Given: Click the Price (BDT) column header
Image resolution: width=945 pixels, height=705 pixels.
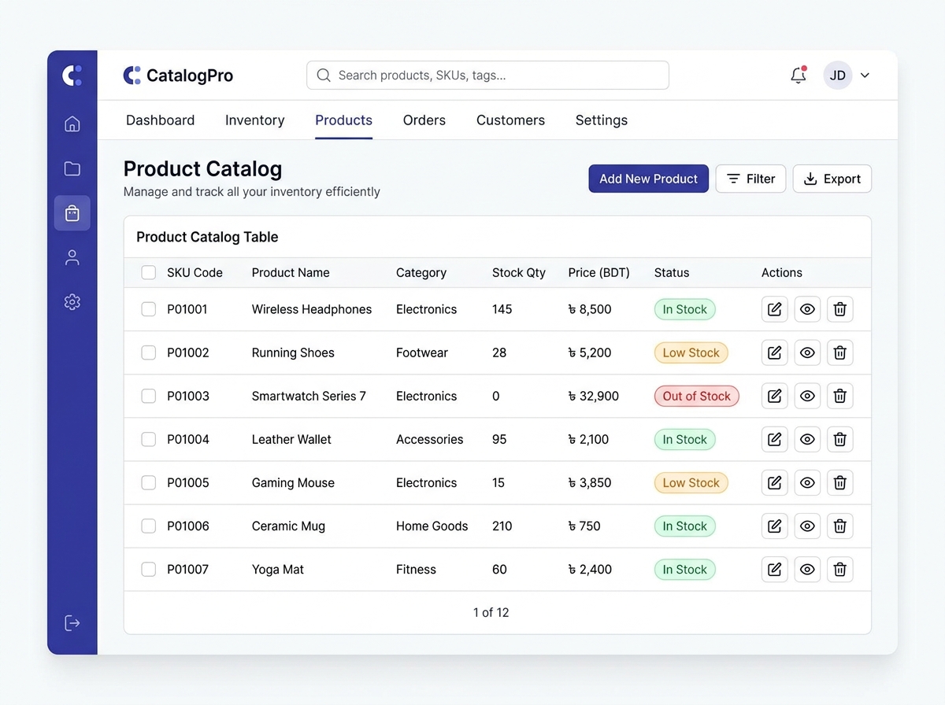Looking at the screenshot, I should (599, 272).
